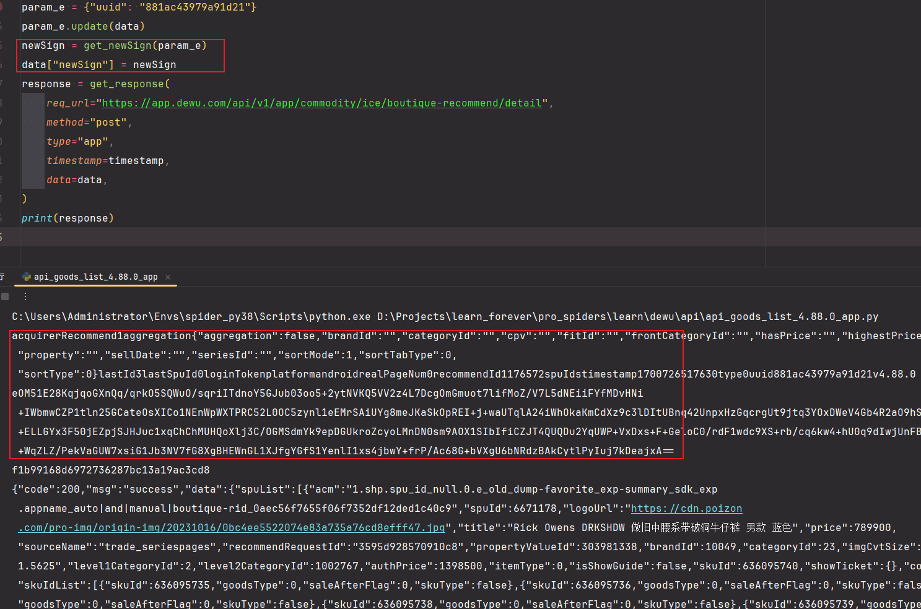Click the data["newSign"] = newSign line

[99, 65]
